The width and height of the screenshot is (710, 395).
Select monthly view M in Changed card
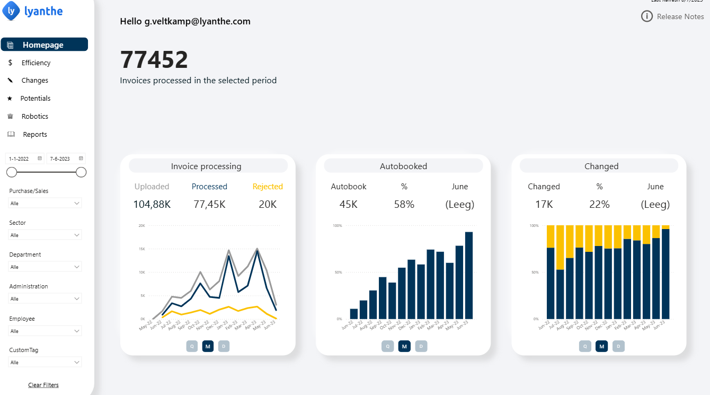point(601,346)
